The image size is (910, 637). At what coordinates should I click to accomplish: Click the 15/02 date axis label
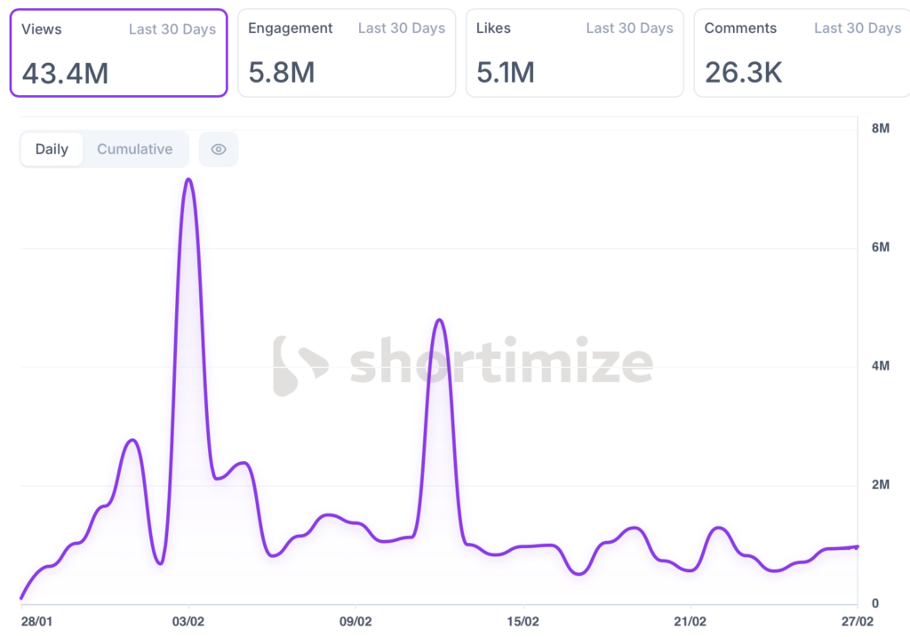point(523,621)
